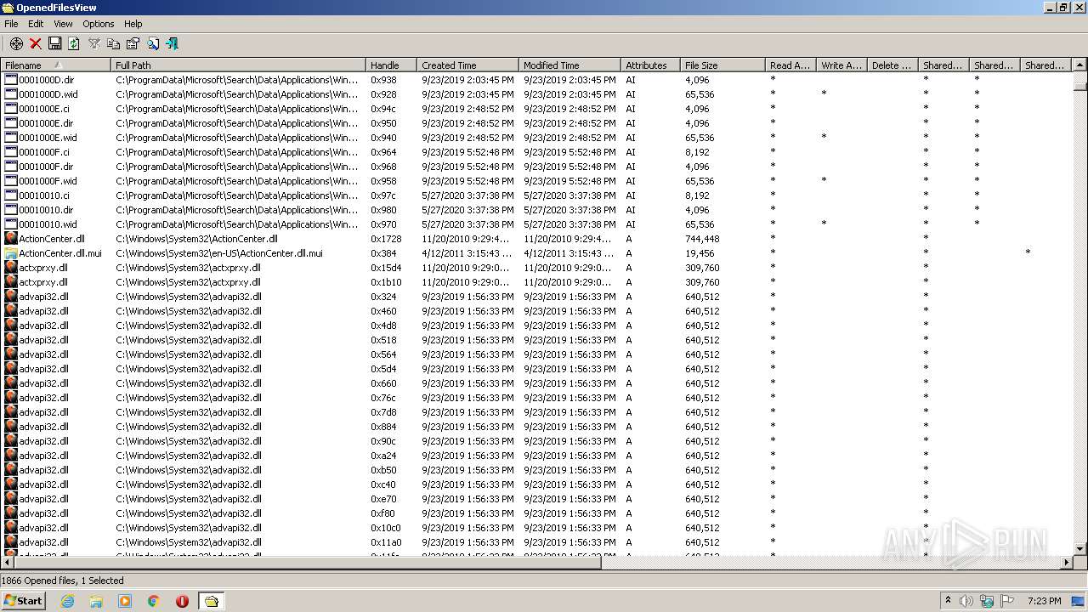Screen dimensions: 1088x612
Task: Click the handle value 0x1b10
Action: click(x=386, y=282)
